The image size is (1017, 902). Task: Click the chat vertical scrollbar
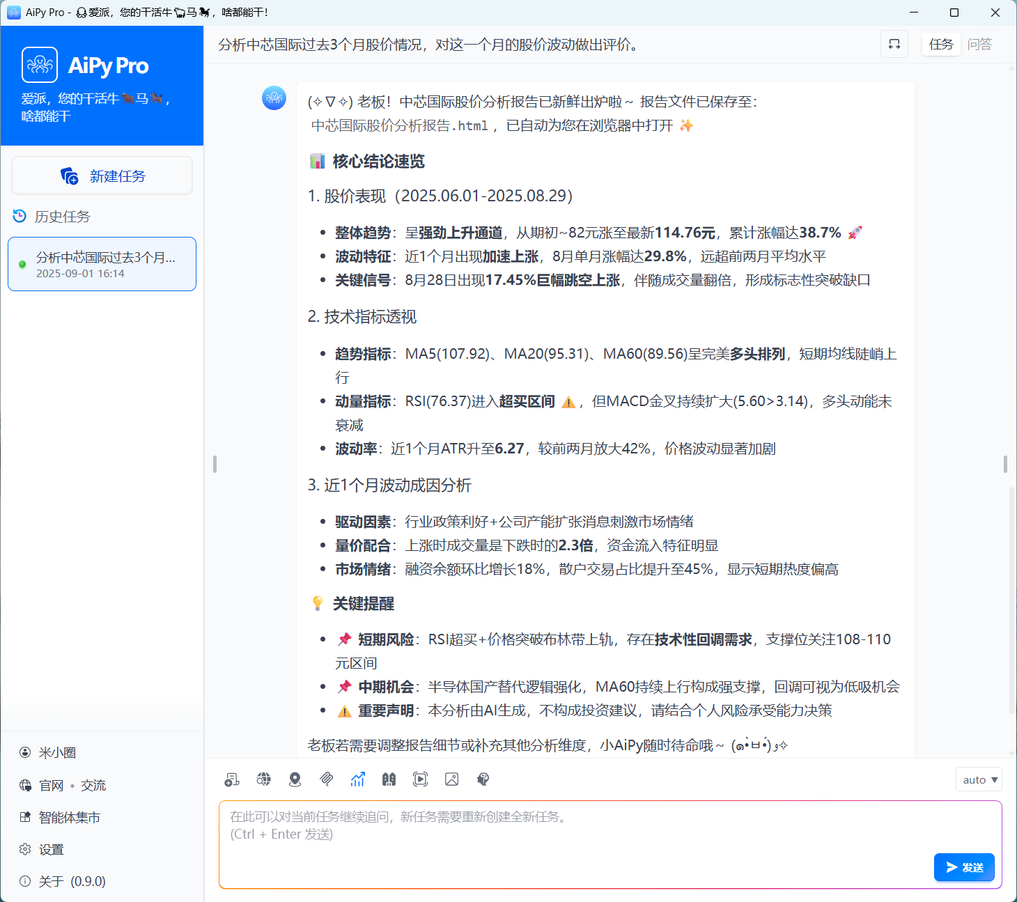pos(1012,599)
